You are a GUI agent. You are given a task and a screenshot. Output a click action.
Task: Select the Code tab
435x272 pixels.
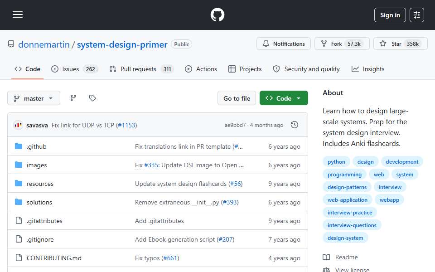coord(27,69)
